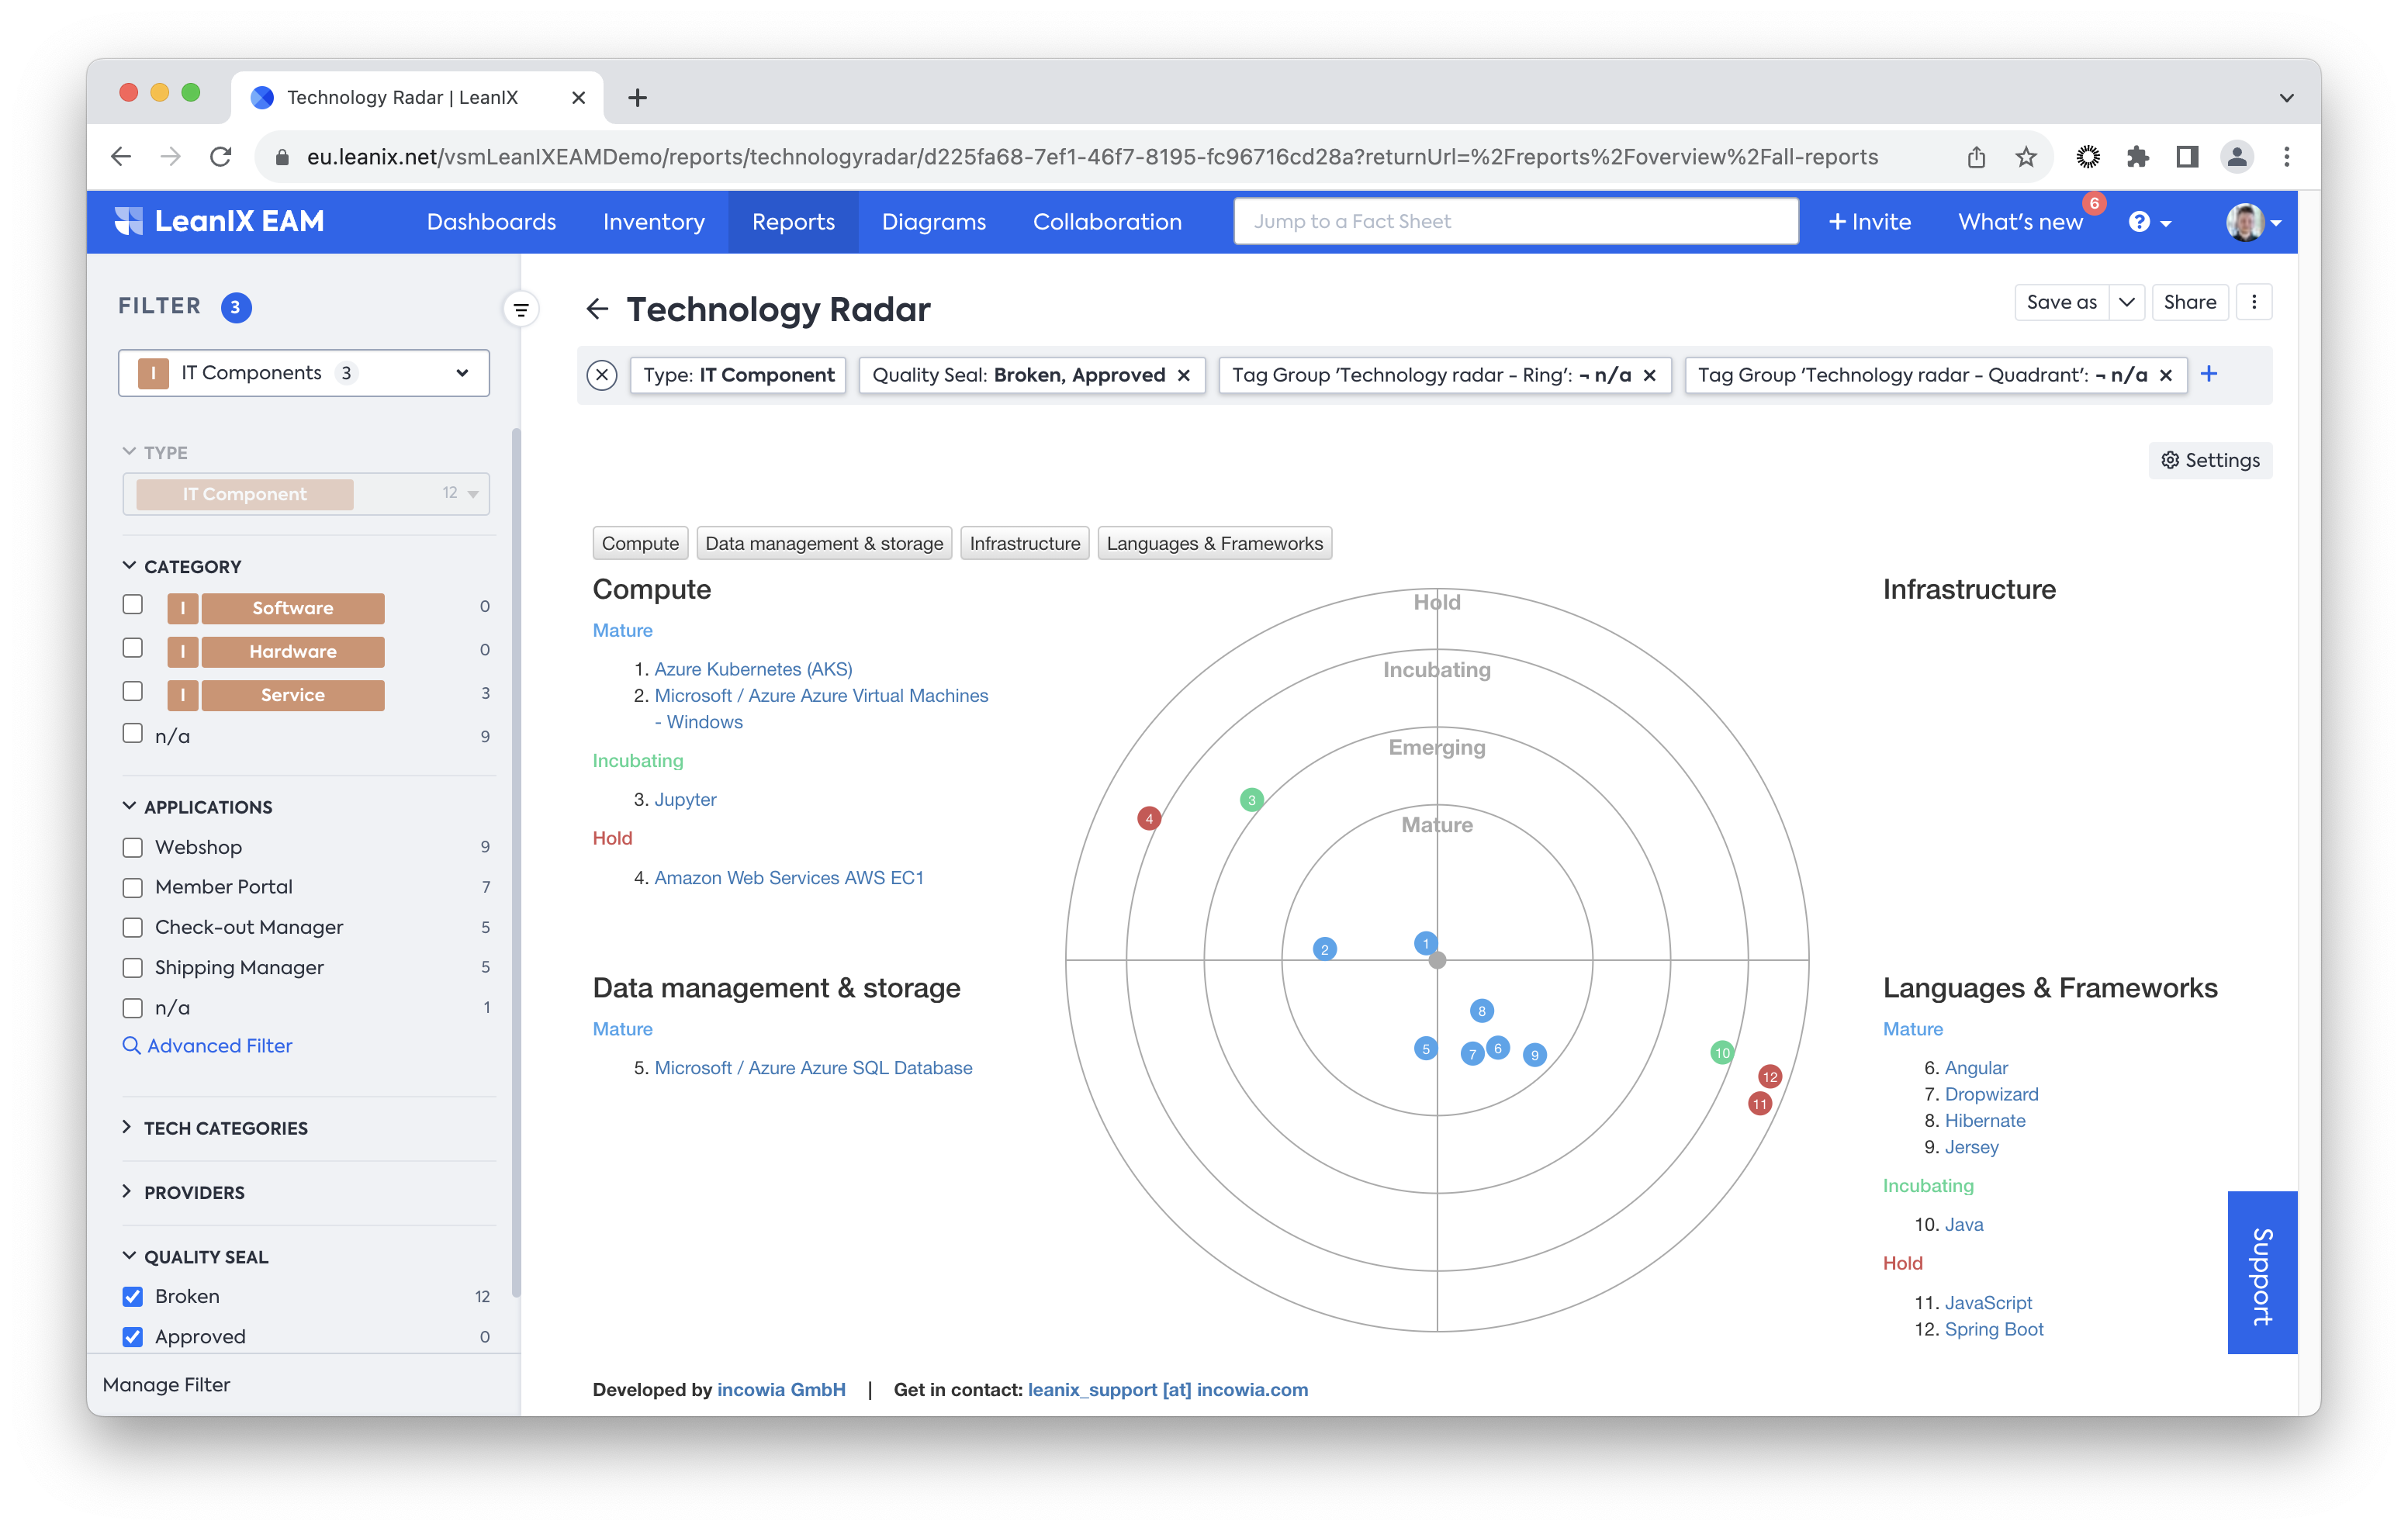Clear all filters with the circled X icon
2408x1531 pixels.
[x=602, y=375]
